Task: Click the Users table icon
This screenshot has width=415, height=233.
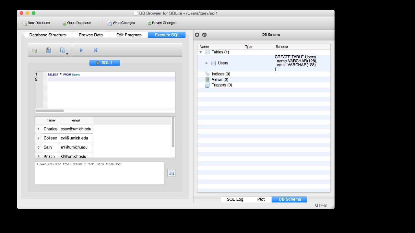Action: pyautogui.click(x=214, y=63)
